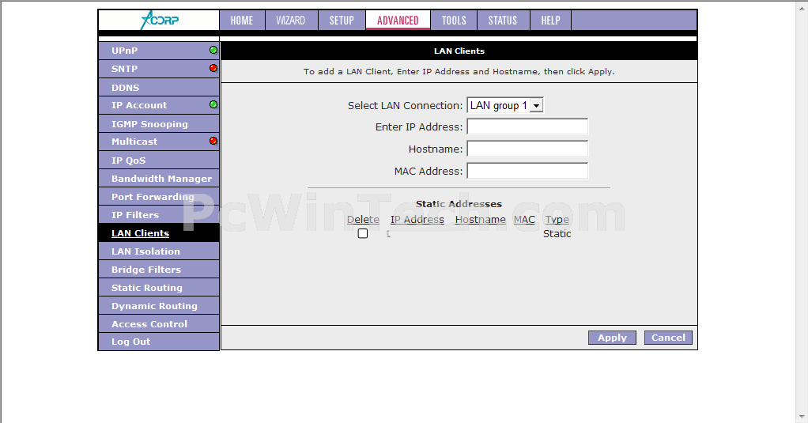Click the LAN Clients sidebar item
Screen dimensions: 808x423
coord(159,233)
